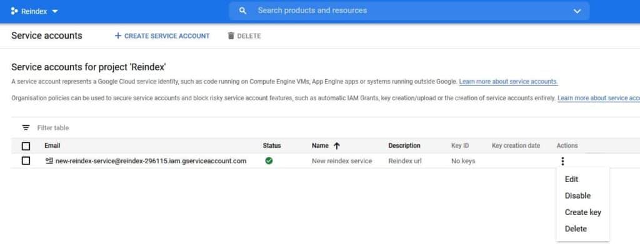
Task: Click the magnifier search icon
Action: point(242,11)
